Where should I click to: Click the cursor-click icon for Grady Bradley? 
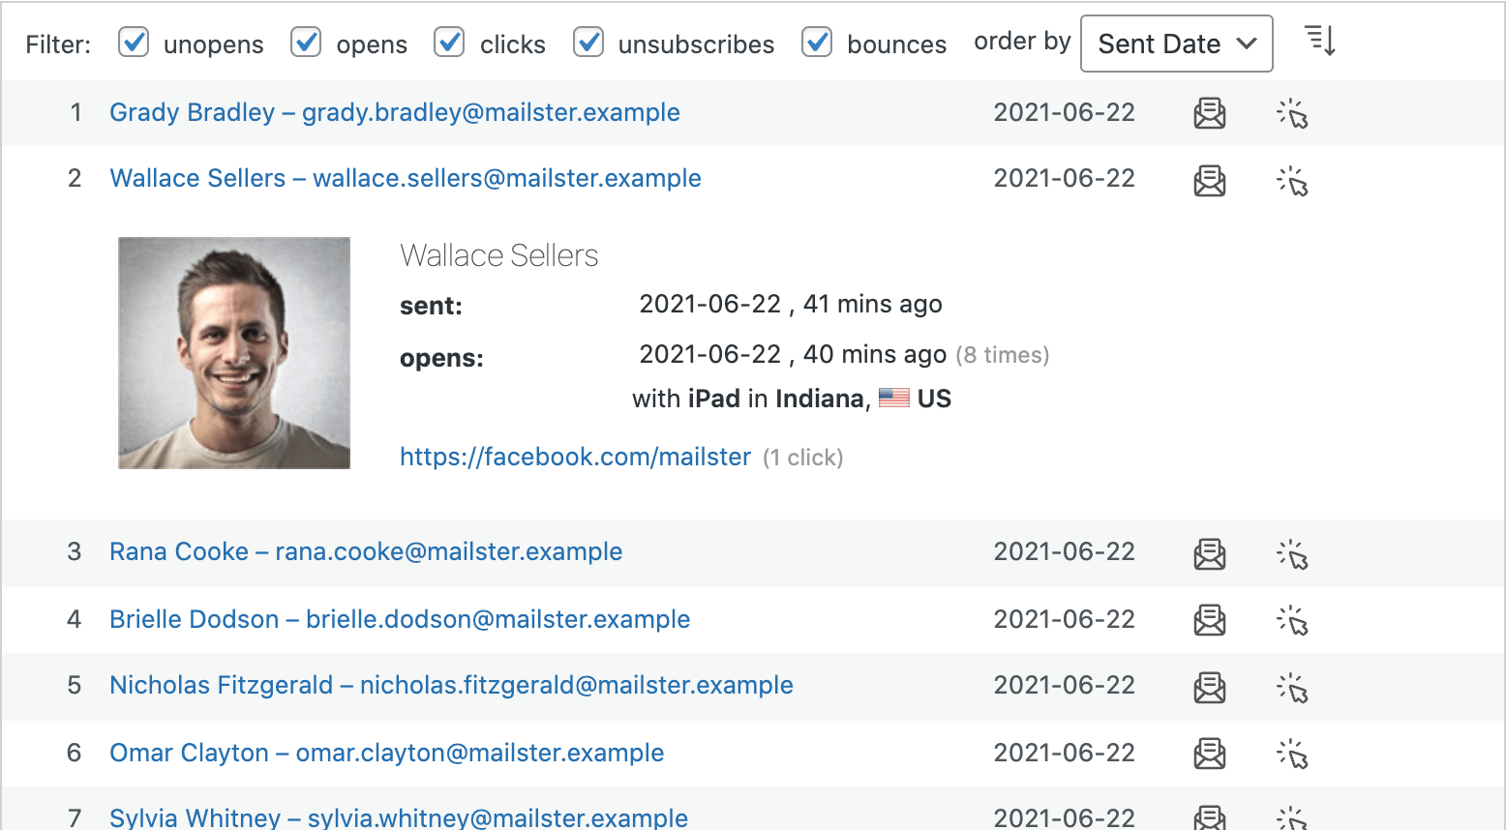pyautogui.click(x=1293, y=113)
